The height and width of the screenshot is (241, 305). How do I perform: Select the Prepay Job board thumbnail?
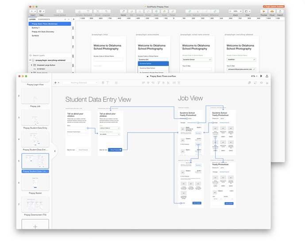pyautogui.click(x=35, y=96)
